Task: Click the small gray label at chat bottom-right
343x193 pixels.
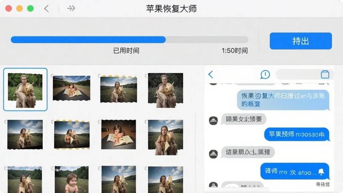Action: point(323,184)
